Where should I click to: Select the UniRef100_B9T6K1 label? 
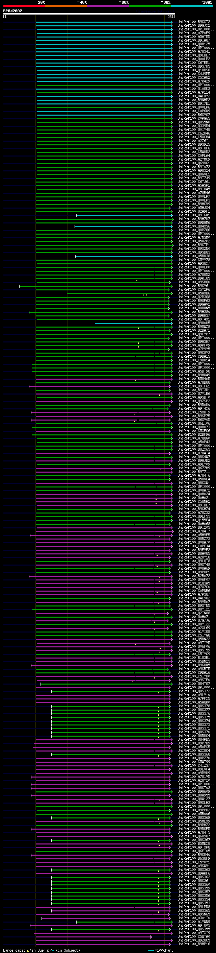(194, 215)
